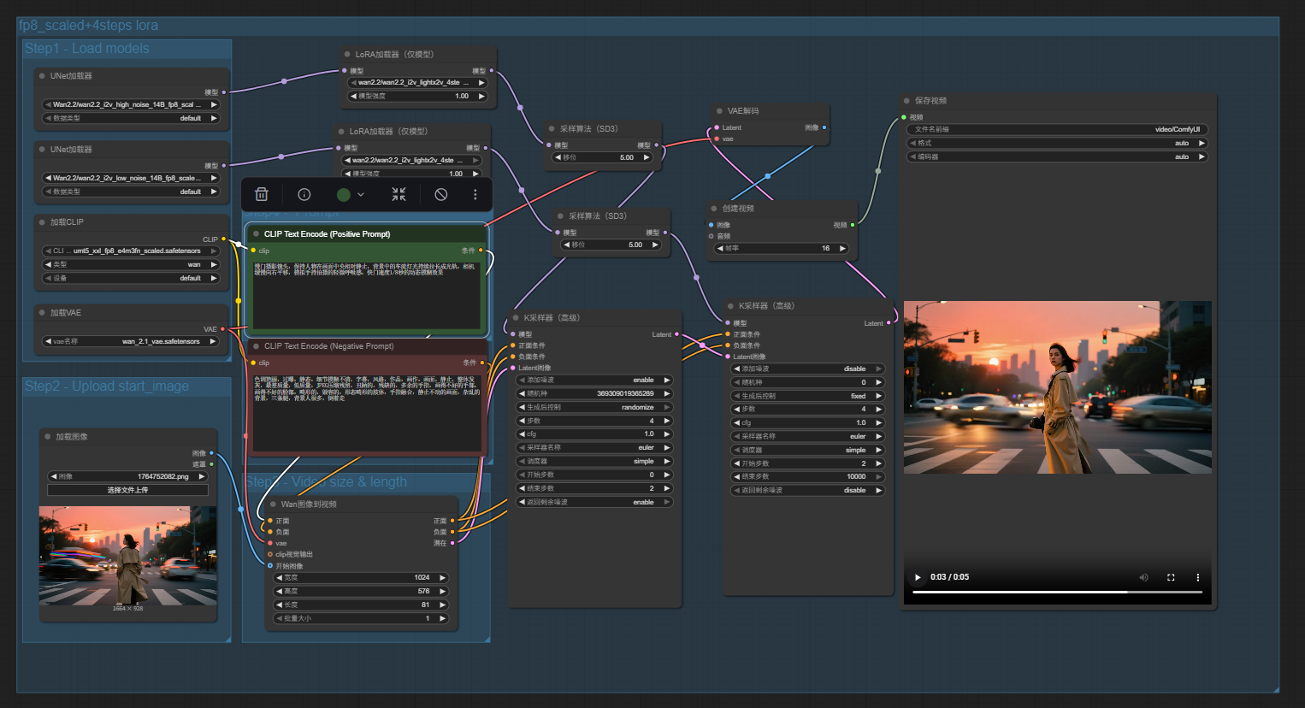Image resolution: width=1305 pixels, height=708 pixels.
Task: Collapse the 加载VAE node via header dot
Action: 42,313
